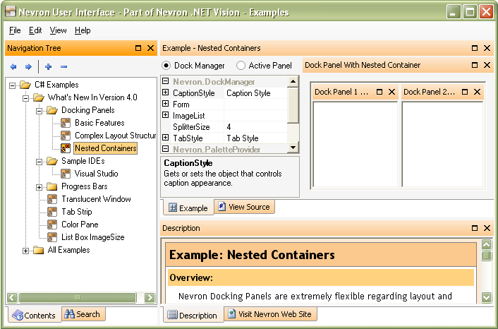This screenshot has width=498, height=329.
Task: Maximize Dock Panel With Nested Container
Action: (475, 65)
